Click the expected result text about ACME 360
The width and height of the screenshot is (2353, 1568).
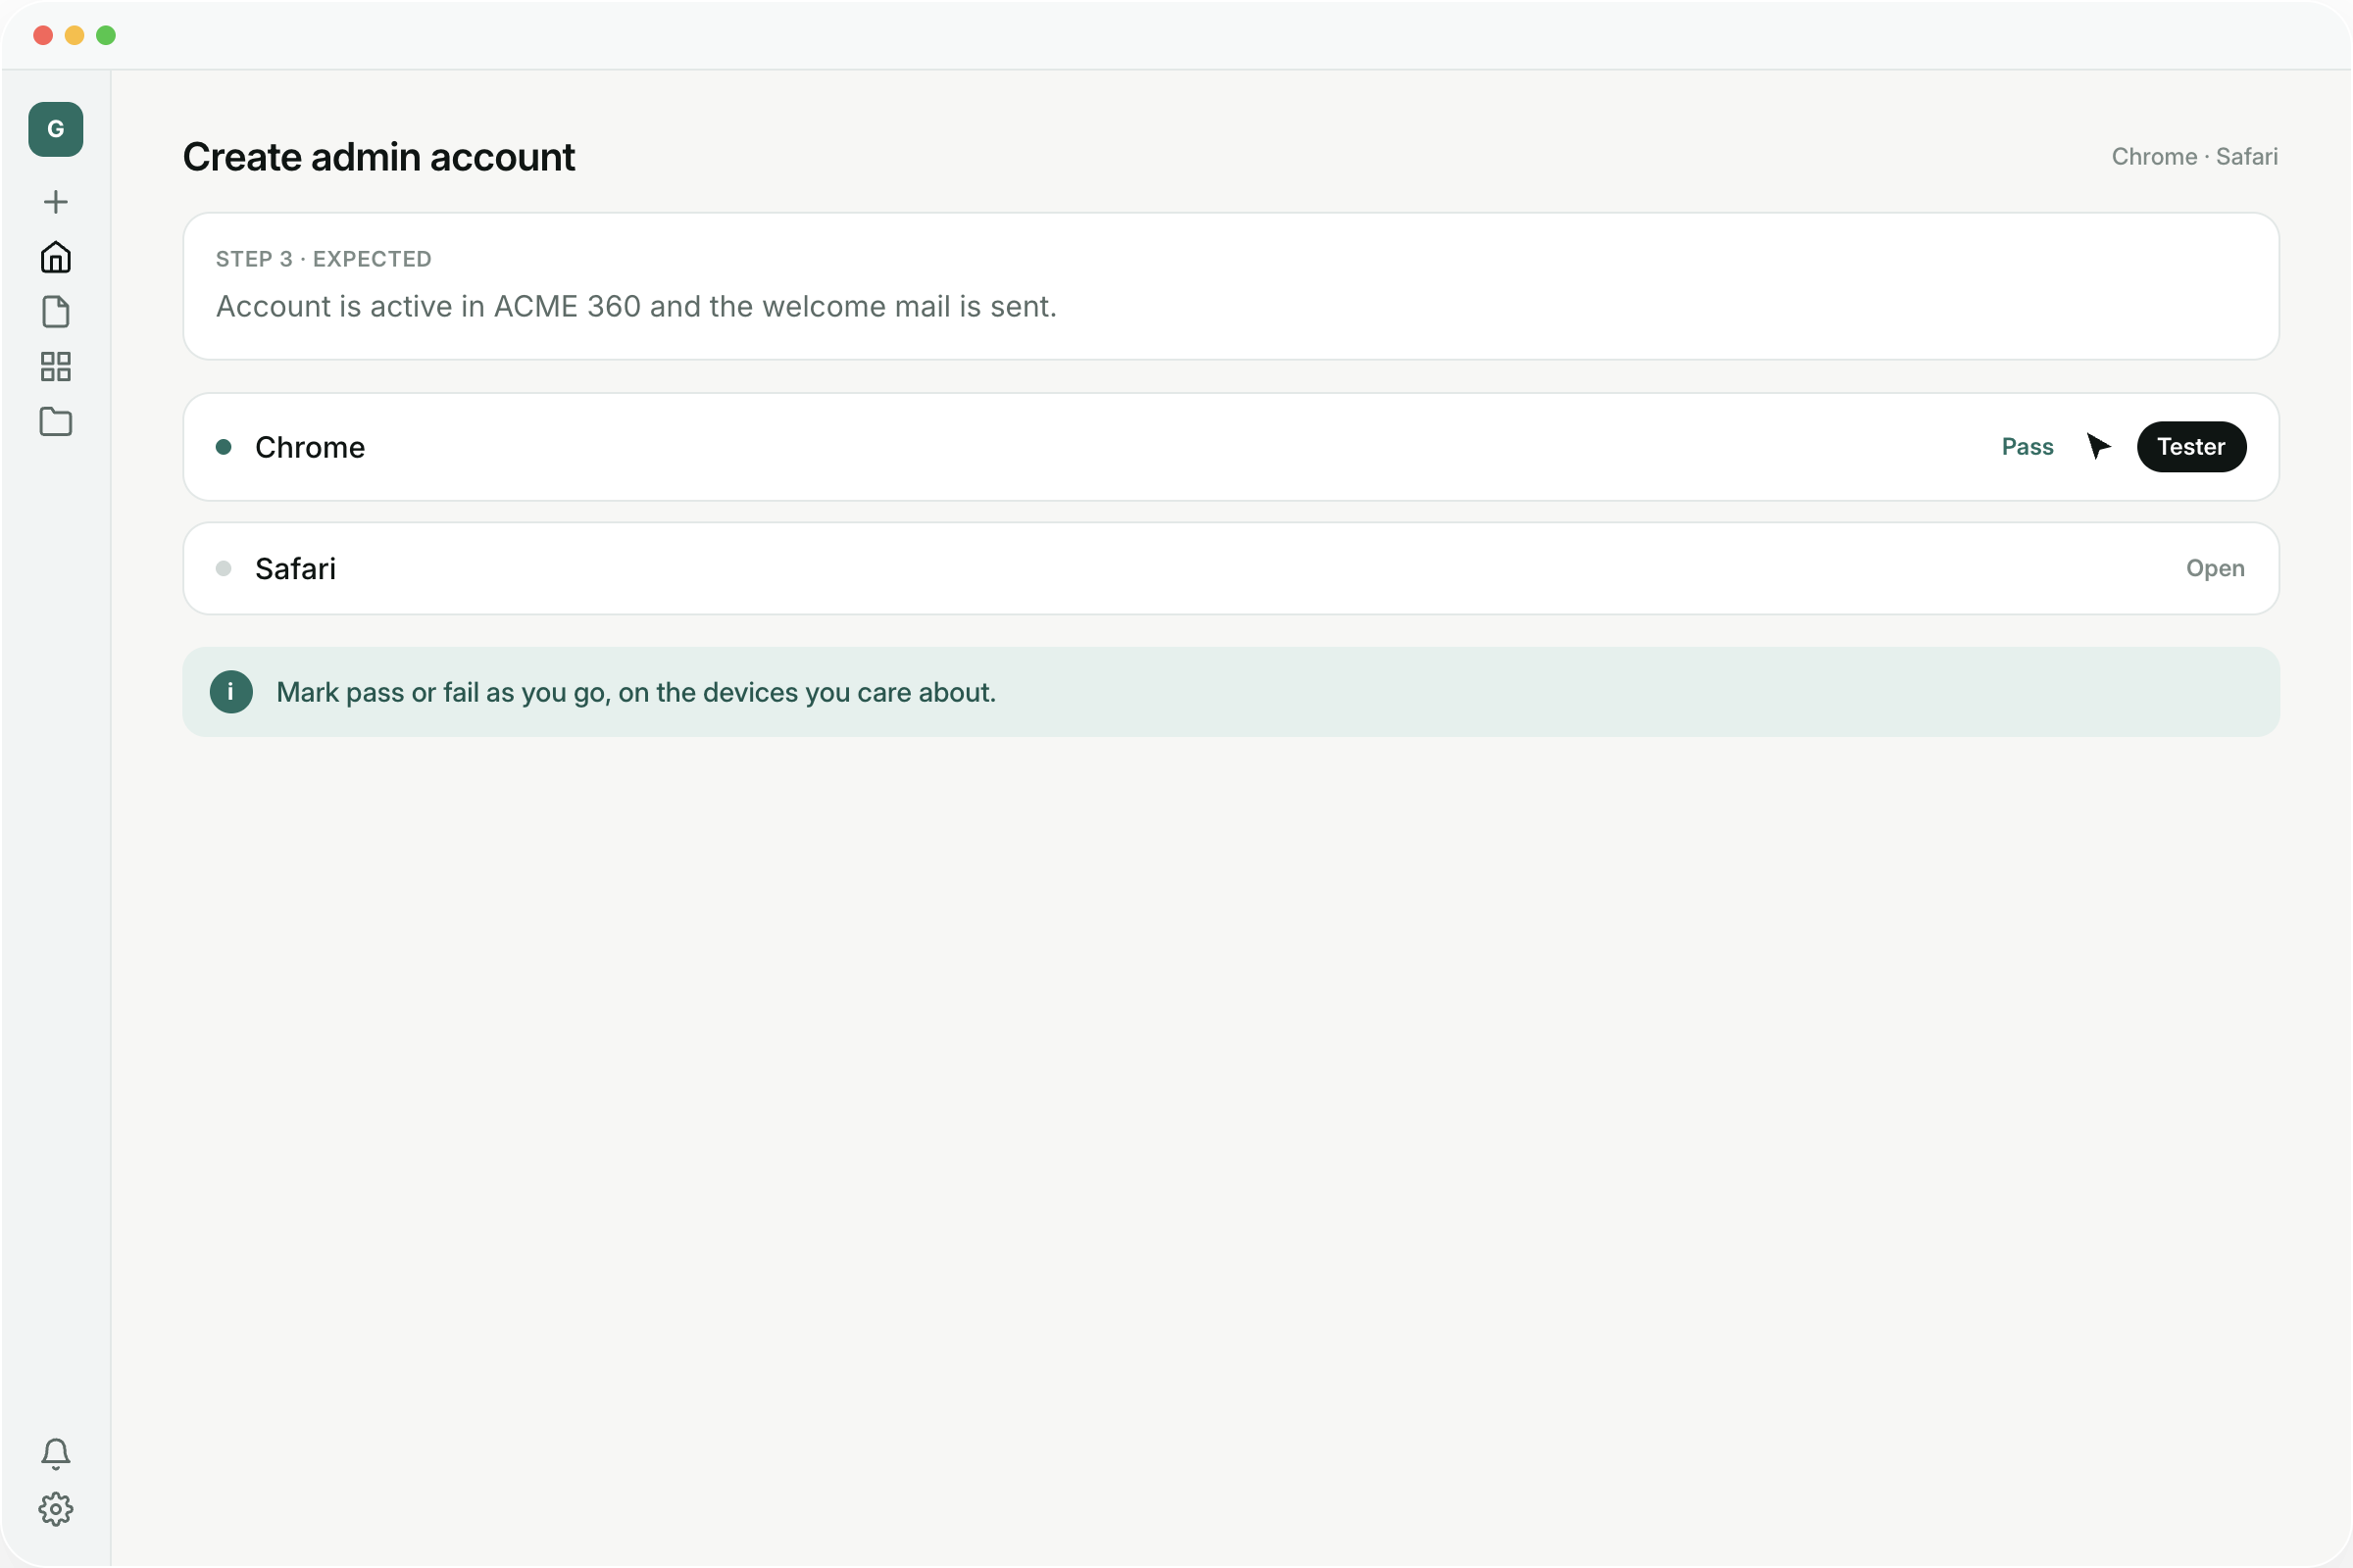(x=636, y=306)
